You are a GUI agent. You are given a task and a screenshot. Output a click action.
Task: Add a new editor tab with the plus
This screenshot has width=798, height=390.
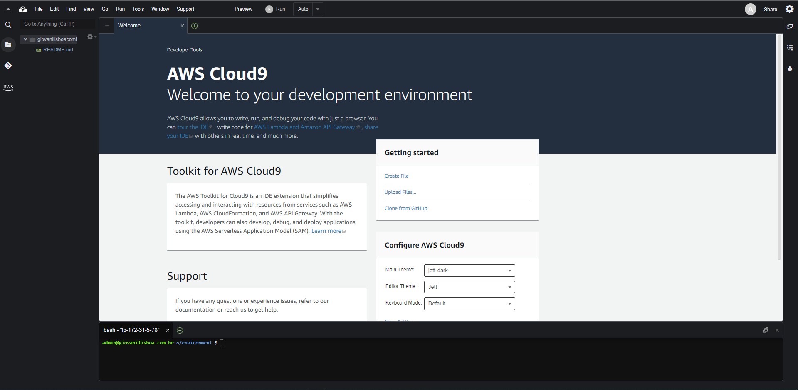tap(194, 26)
